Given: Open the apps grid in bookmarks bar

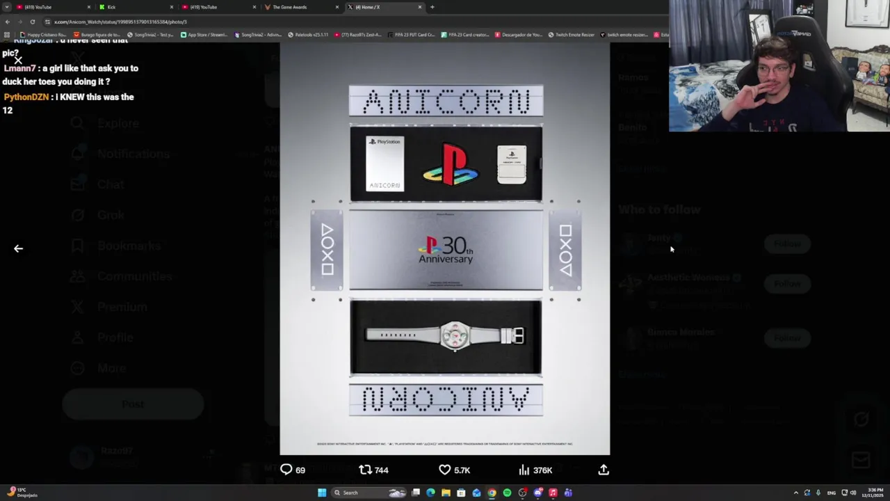Looking at the screenshot, I should 7,35.
